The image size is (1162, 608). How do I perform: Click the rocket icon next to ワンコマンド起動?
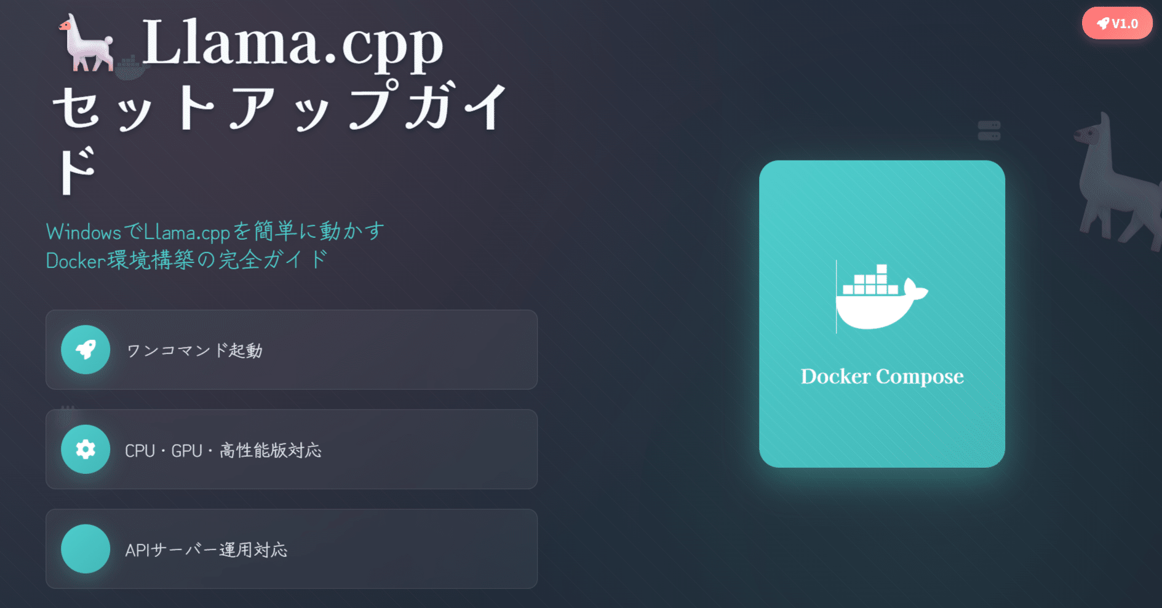(x=86, y=350)
